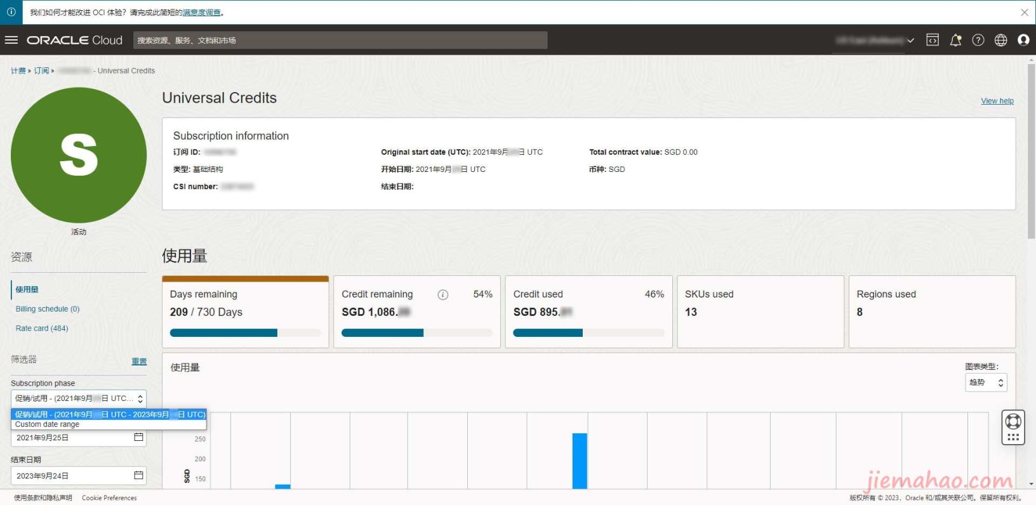Click the 209 / 730 Days value
Screen dimensions: 1036x505
click(206, 312)
